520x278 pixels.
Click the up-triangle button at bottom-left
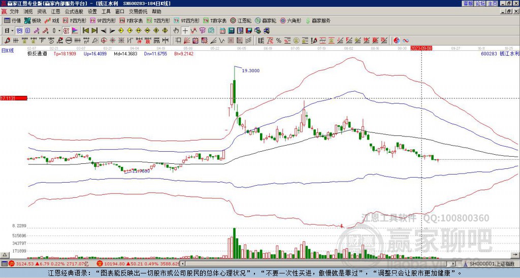pos(4,255)
